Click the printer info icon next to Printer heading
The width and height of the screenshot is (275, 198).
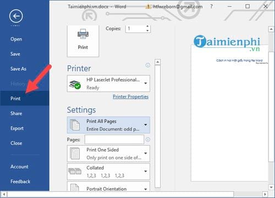point(148,65)
